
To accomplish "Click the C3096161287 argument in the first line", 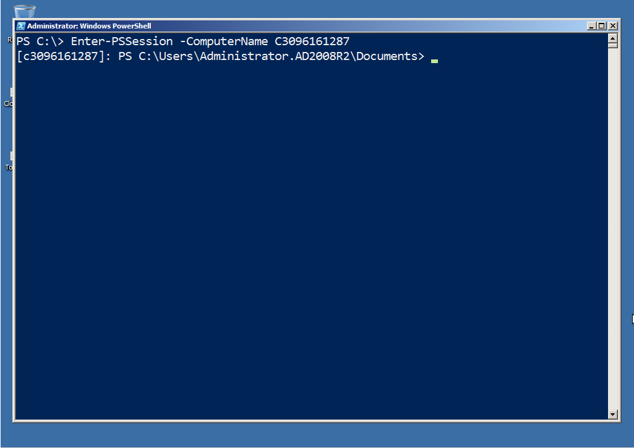I will [x=312, y=41].
